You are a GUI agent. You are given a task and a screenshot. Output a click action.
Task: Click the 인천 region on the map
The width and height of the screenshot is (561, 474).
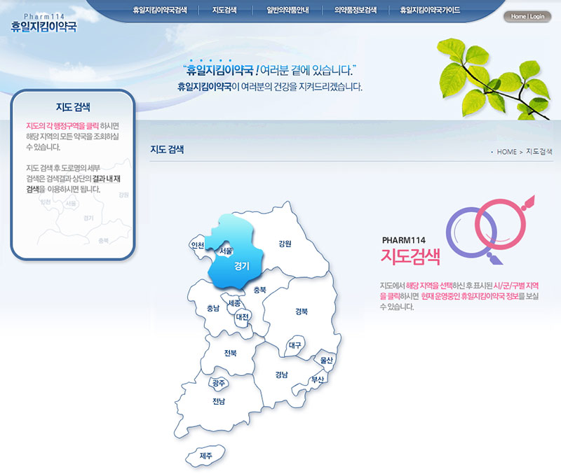click(x=197, y=245)
